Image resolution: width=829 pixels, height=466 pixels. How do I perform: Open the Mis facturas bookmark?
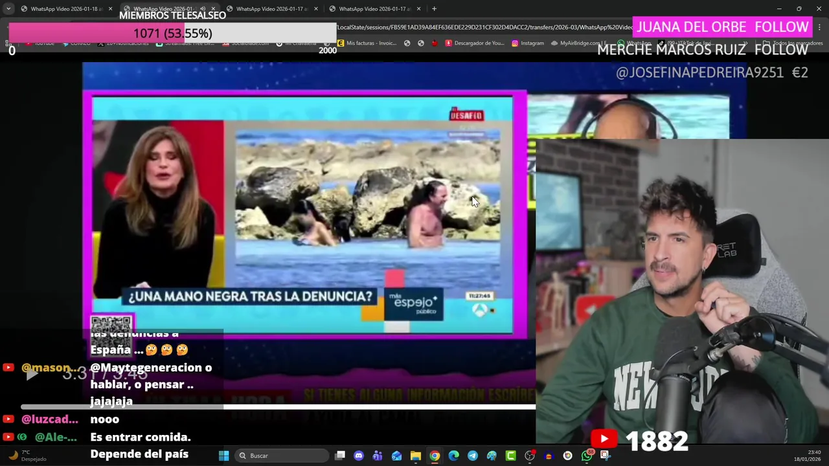tap(367, 43)
